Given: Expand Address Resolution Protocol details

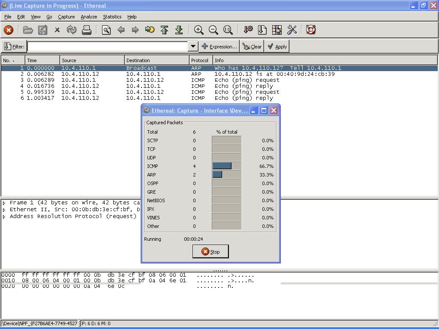Looking at the screenshot, I should point(4,217).
